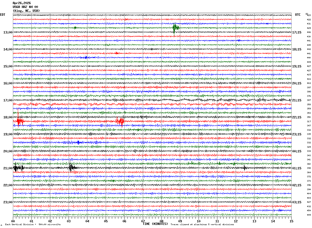Click the DC offset value 335
312x228 pixels.
click(x=309, y=134)
